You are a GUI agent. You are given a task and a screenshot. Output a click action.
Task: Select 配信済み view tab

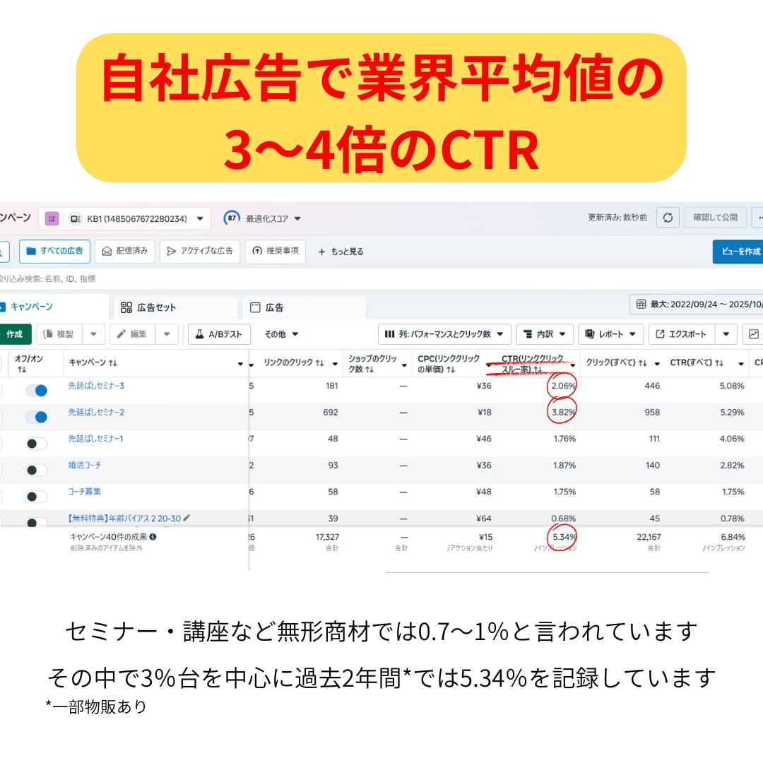pos(124,251)
